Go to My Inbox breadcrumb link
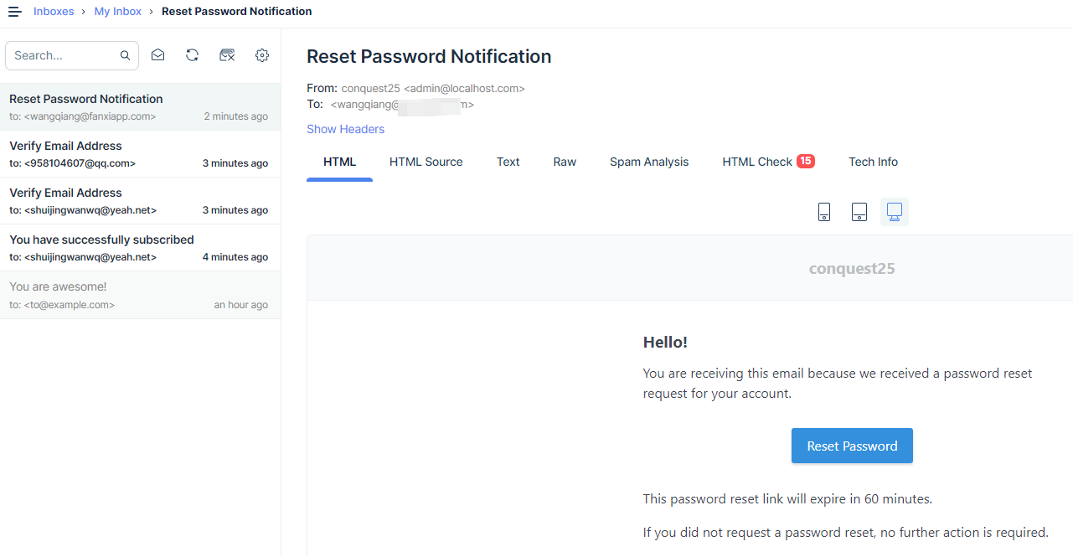Viewport: 1073px width, 557px height. 118,12
